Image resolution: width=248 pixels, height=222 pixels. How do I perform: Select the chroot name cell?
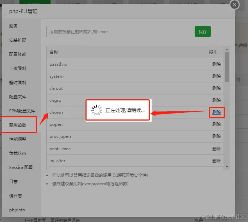click(56, 88)
